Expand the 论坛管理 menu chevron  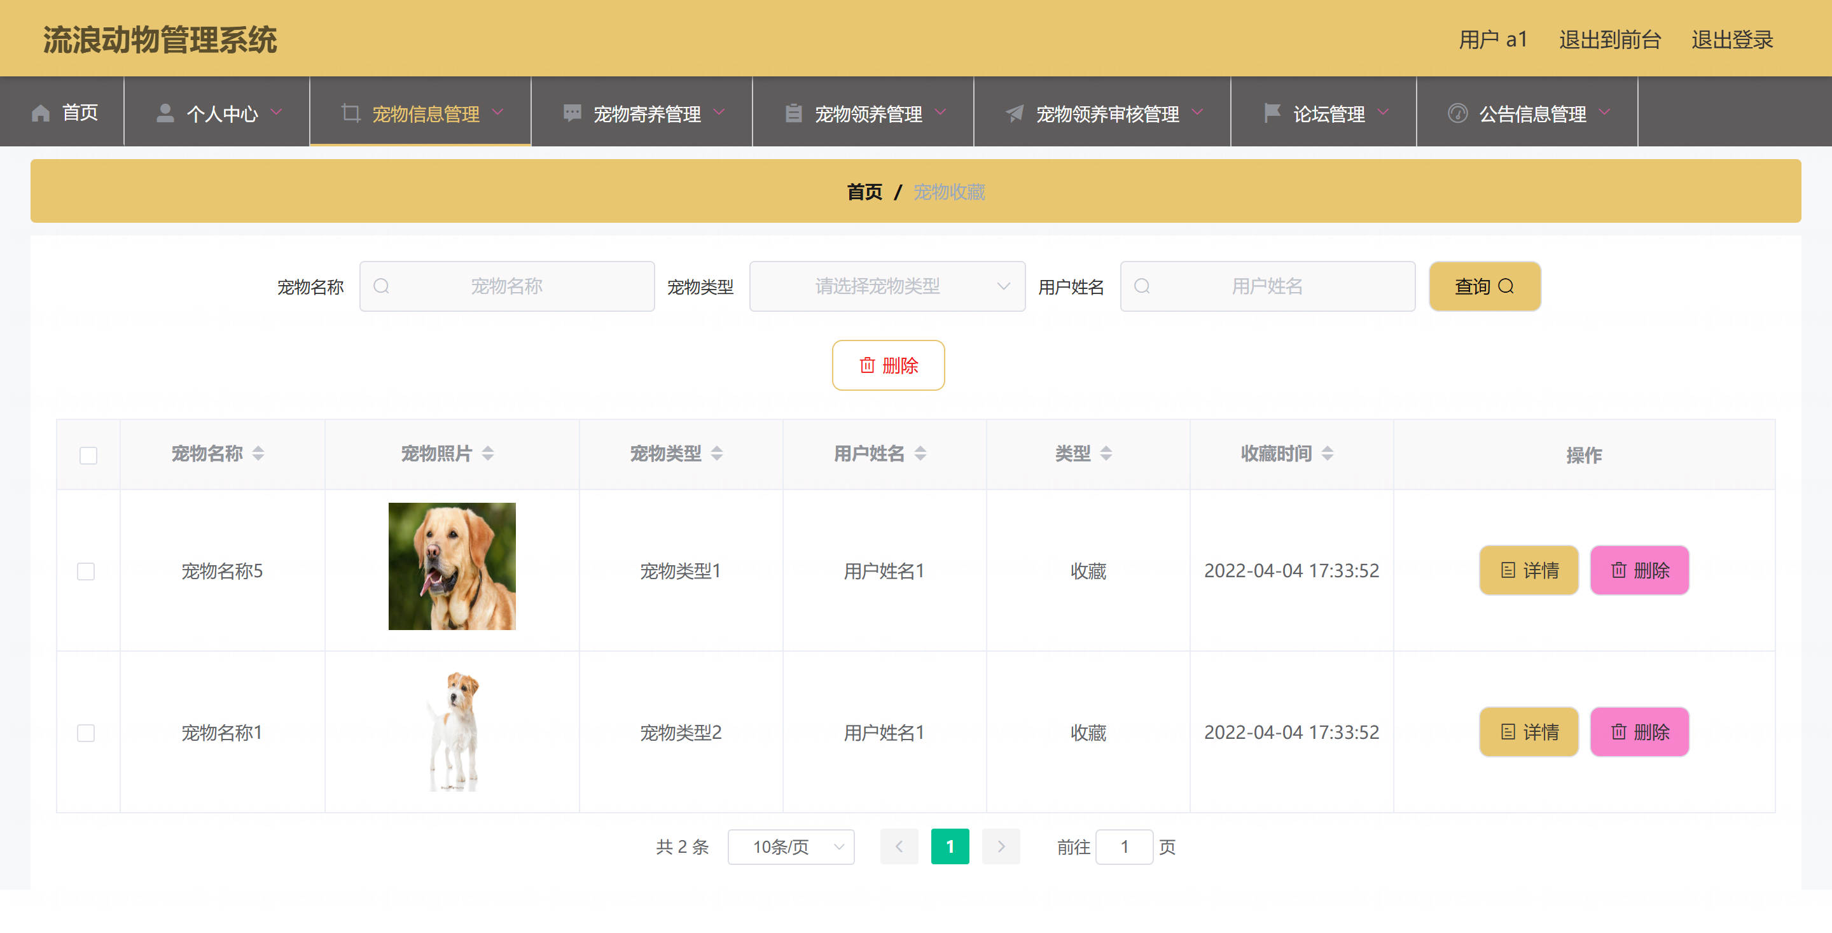(1384, 112)
